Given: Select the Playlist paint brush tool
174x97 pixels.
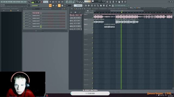Looking at the screenshot, I should click(x=77, y=9).
